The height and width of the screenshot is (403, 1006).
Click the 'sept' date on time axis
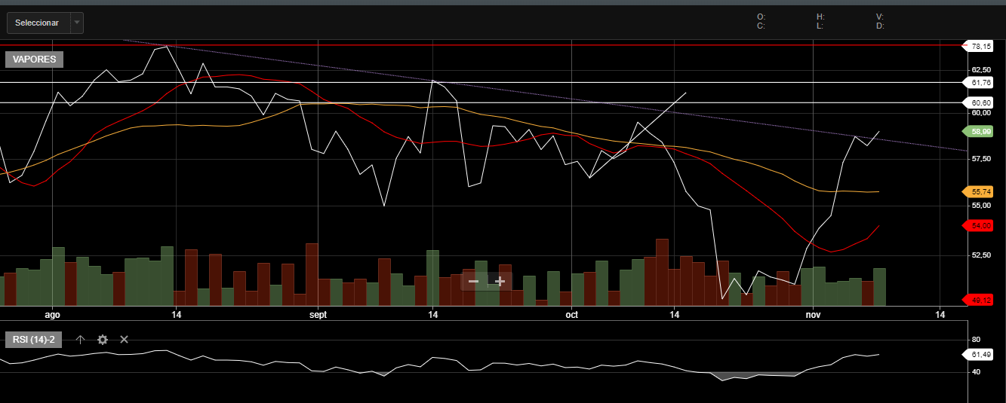pos(318,315)
